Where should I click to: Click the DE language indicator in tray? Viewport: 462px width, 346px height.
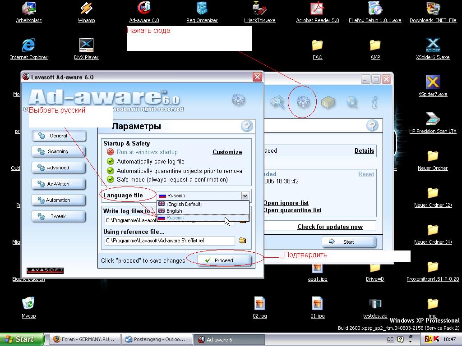[390, 339]
